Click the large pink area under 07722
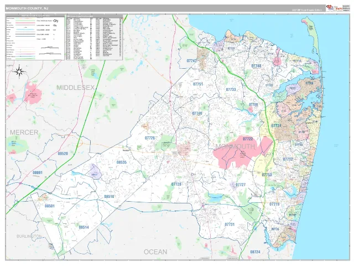Viewport: 354px width, 266px height. pos(242,153)
